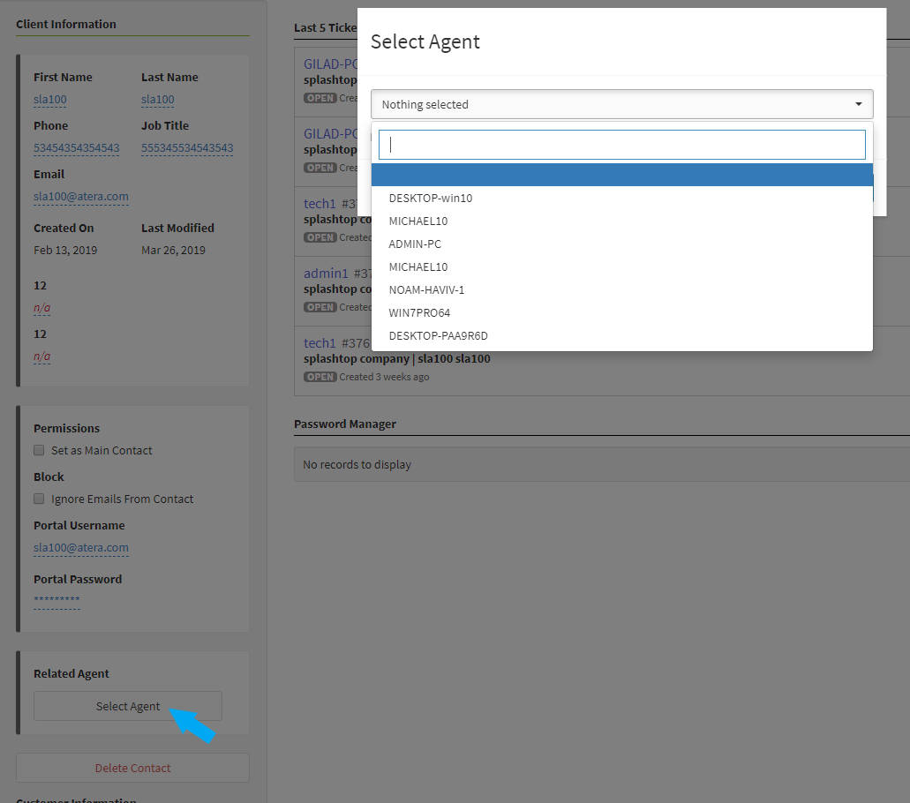910x803 pixels.
Task: Choose ADMIN-PC in the dropdown list
Action: [415, 244]
